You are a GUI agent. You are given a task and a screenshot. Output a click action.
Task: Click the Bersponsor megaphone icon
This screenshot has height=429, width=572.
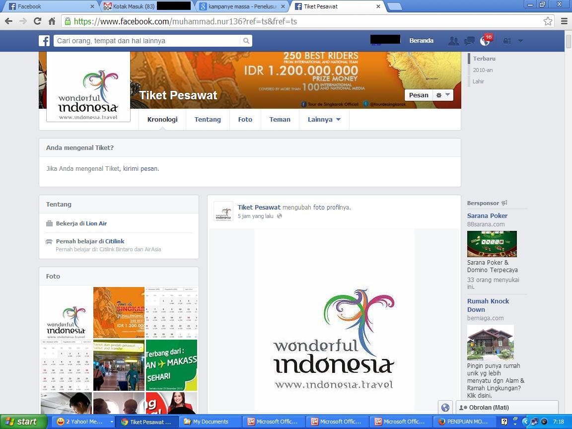(504, 203)
